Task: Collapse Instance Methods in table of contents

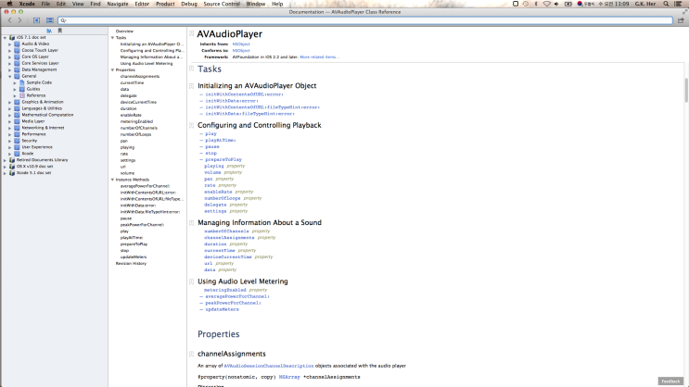Action: pyautogui.click(x=112, y=180)
